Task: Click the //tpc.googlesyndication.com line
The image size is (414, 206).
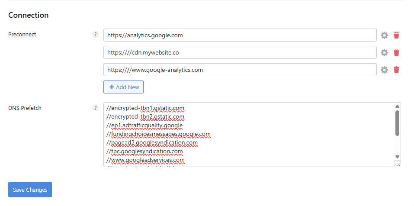Action: [x=144, y=151]
